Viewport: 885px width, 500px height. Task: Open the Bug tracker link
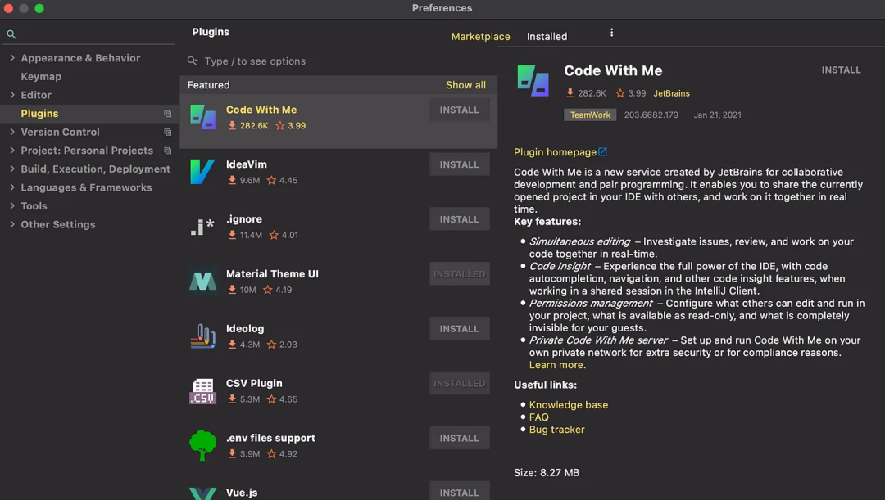(556, 430)
